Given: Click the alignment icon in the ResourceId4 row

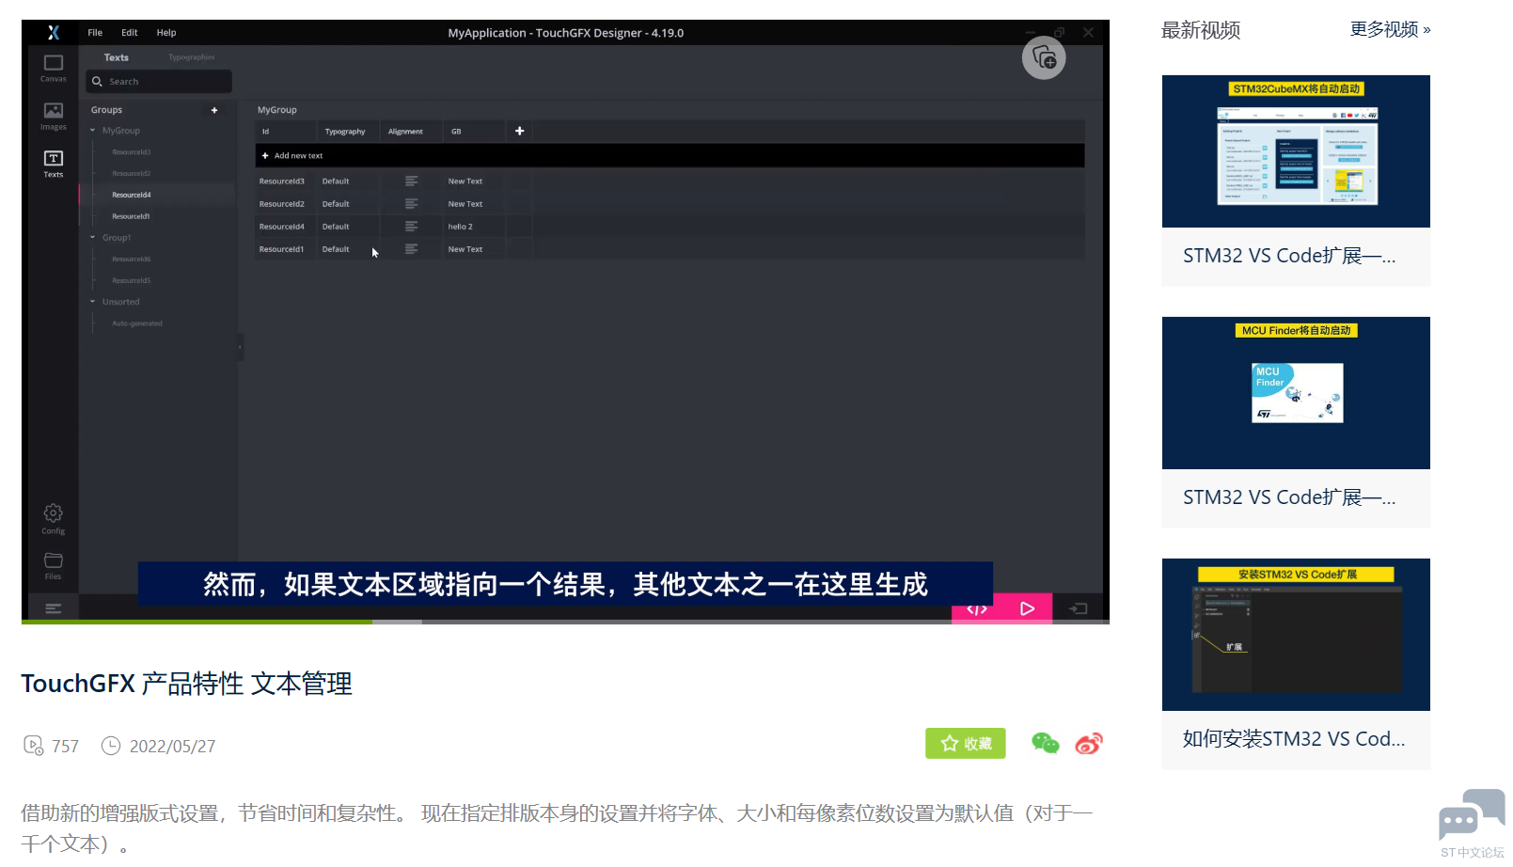Looking at the screenshot, I should [x=411, y=226].
